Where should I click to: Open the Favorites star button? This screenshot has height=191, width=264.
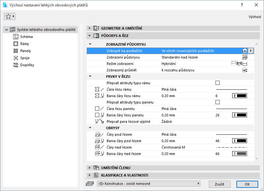[10, 16]
